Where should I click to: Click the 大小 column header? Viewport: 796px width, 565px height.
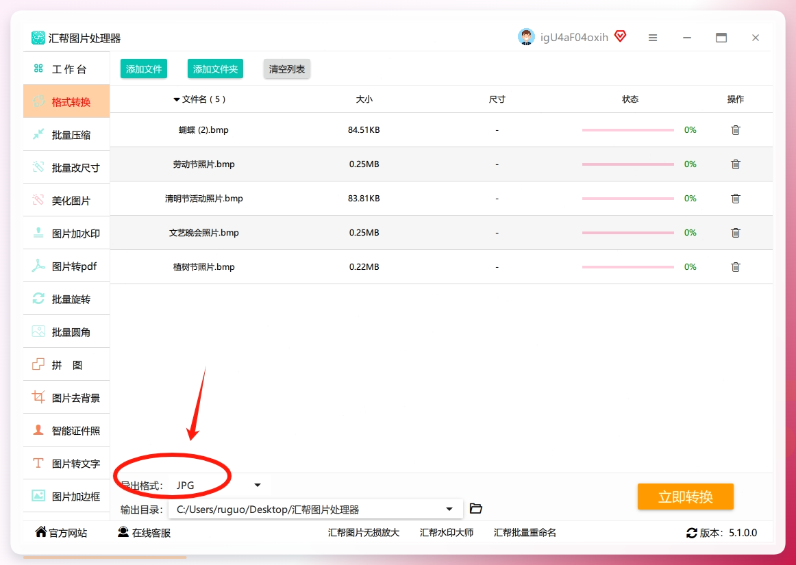coord(364,99)
